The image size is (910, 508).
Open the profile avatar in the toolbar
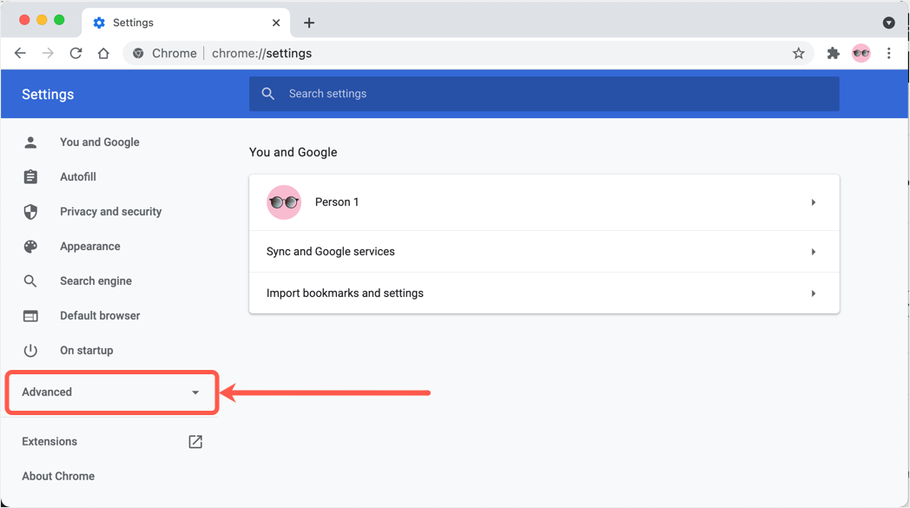click(861, 53)
